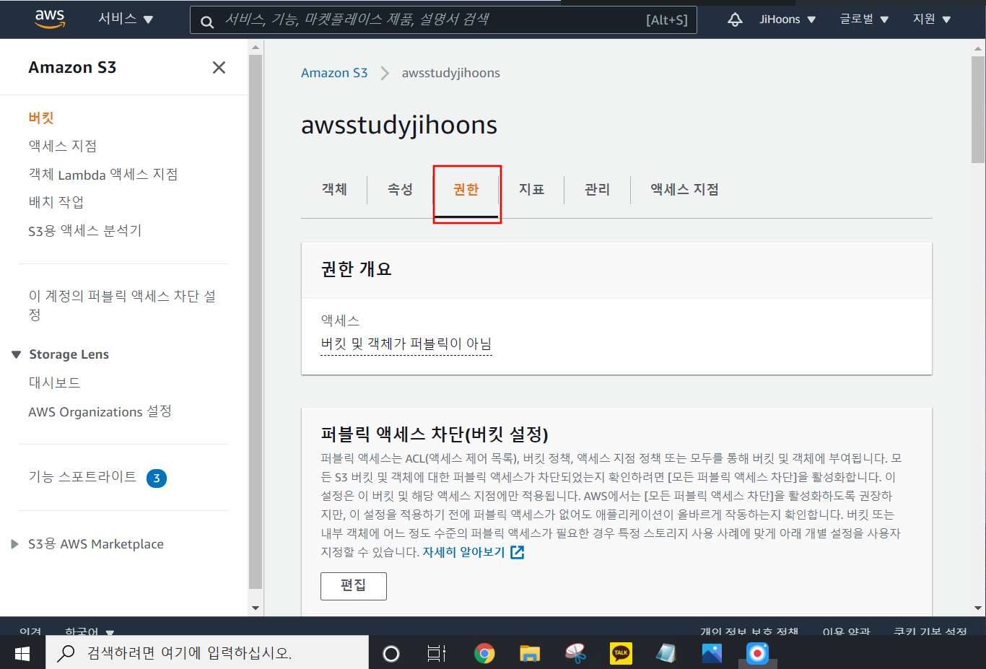Focus the AWS services search field
Screen dimensions: 986x669
click(443, 19)
